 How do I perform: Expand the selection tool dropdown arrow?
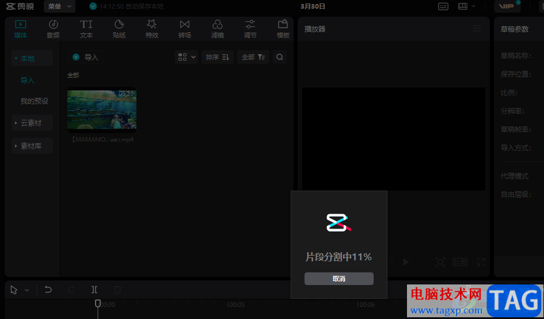click(26, 290)
